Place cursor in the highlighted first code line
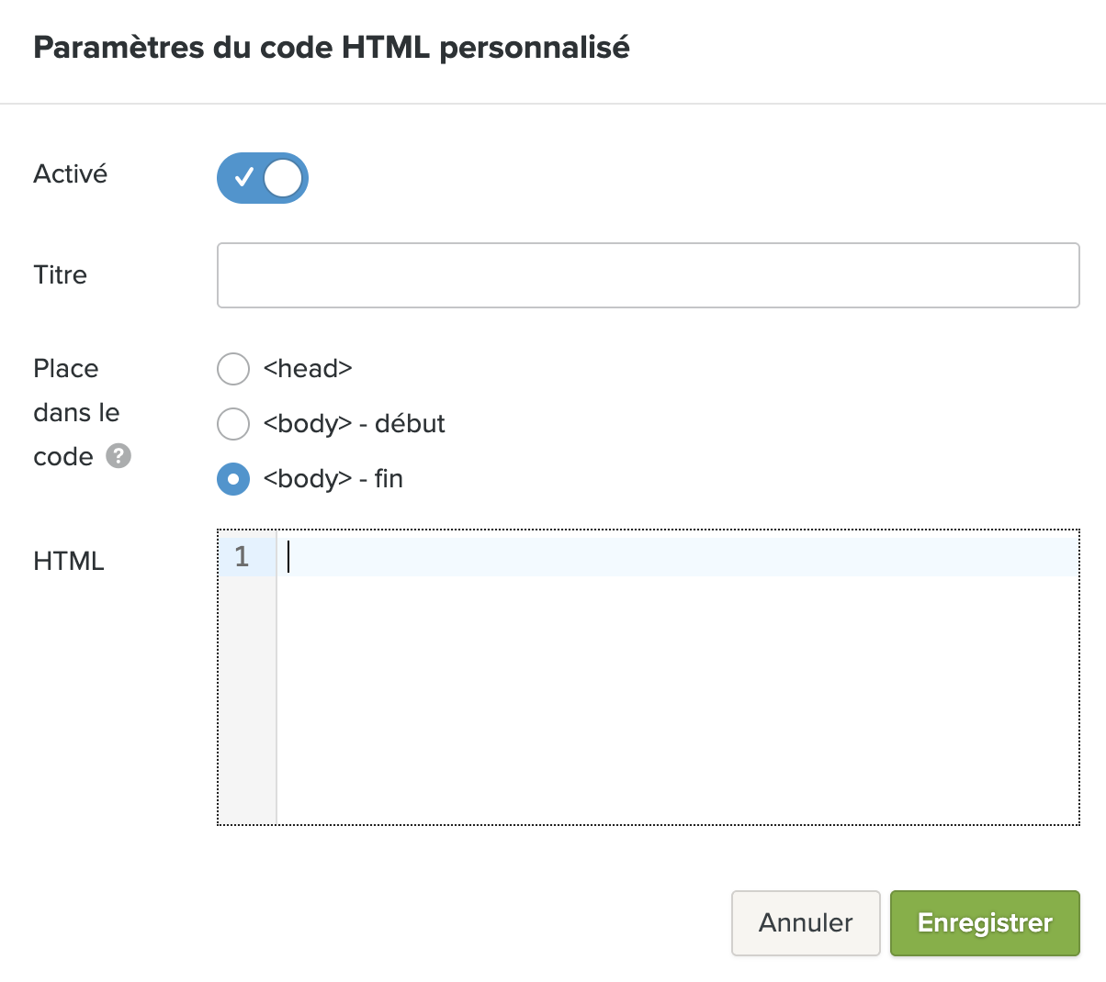 677,557
